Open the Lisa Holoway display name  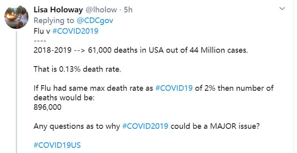point(58,10)
